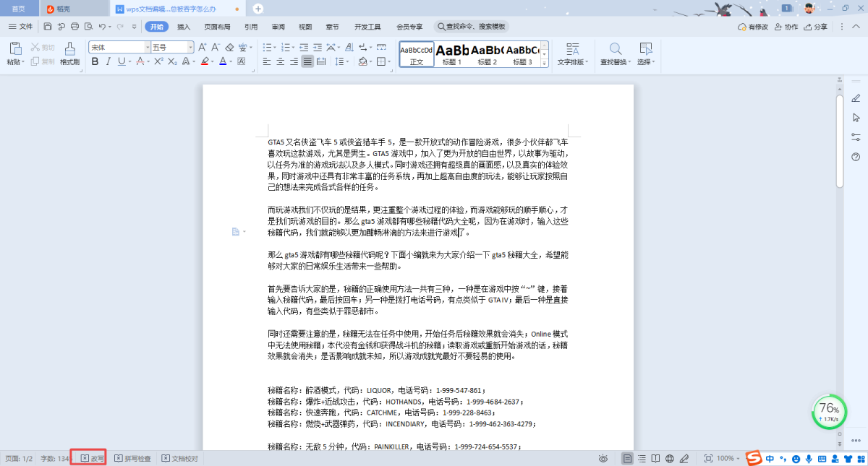
Task: Toggle eye protection mode icon
Action: tap(603, 459)
